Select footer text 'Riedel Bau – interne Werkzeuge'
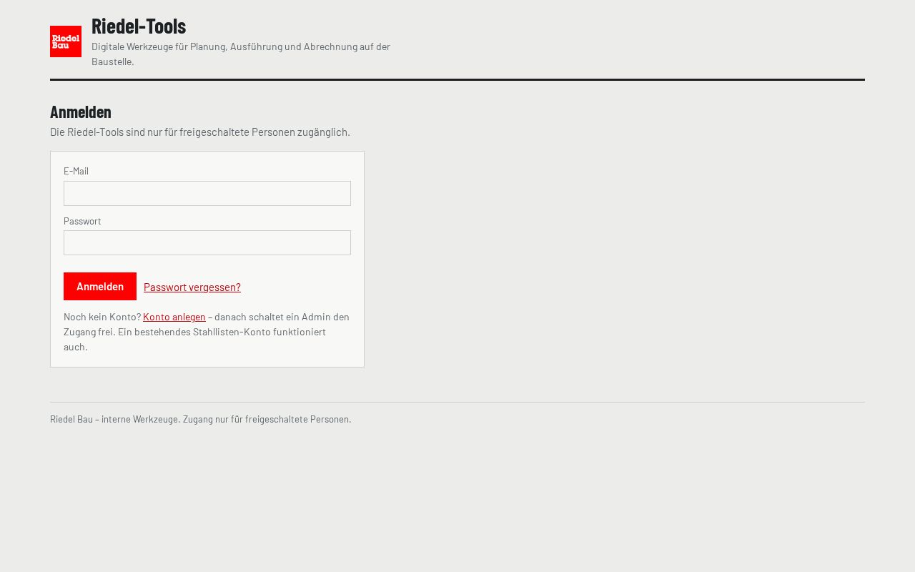Viewport: 915px width, 572px height. point(114,419)
